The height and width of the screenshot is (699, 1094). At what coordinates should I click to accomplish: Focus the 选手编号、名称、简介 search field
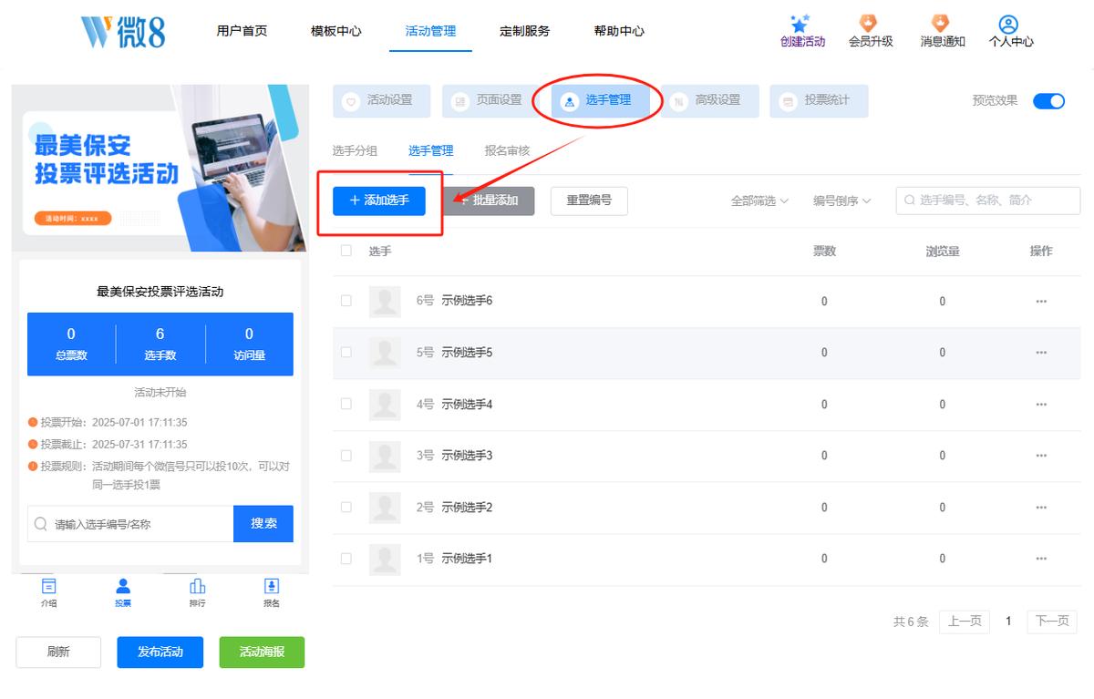[988, 200]
